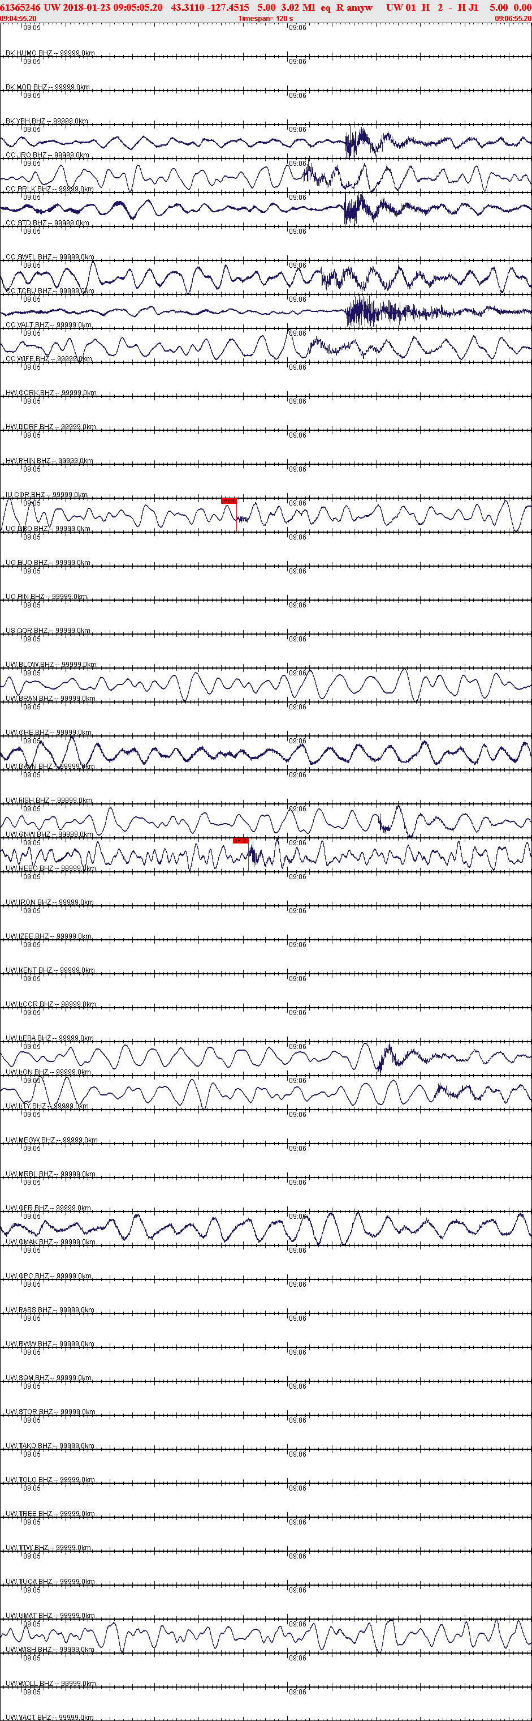
Task: Select the UW LTY BHZ station label
Action: tap(47, 1106)
